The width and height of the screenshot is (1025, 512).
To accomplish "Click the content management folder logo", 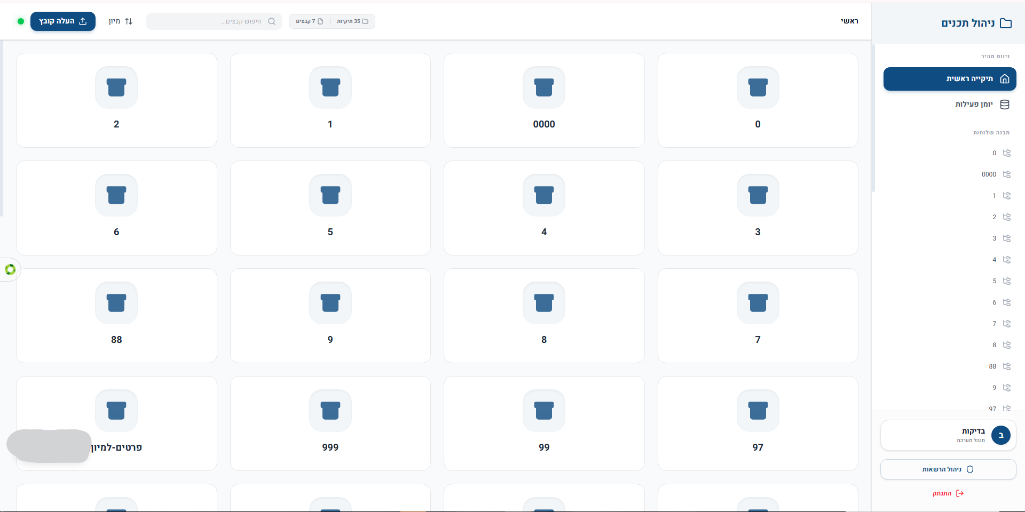I will click(x=1005, y=23).
